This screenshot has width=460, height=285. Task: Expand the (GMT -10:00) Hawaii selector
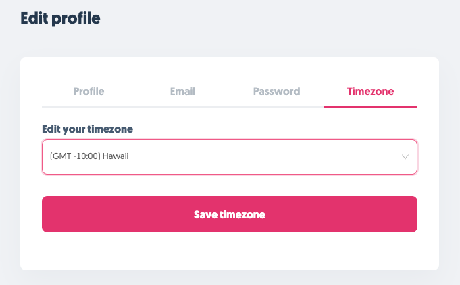tap(229, 157)
